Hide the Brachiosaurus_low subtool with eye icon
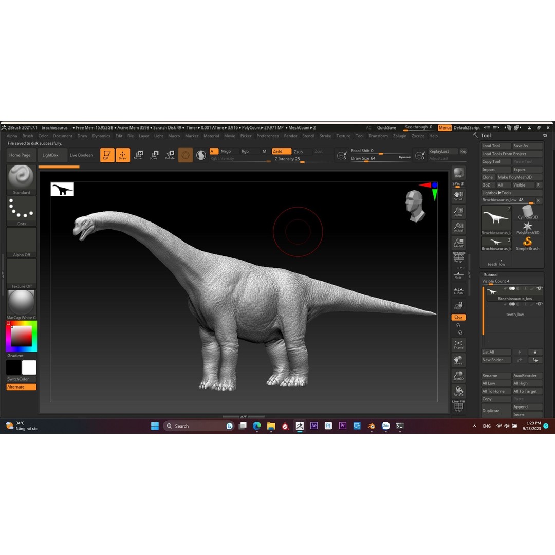 (x=539, y=288)
